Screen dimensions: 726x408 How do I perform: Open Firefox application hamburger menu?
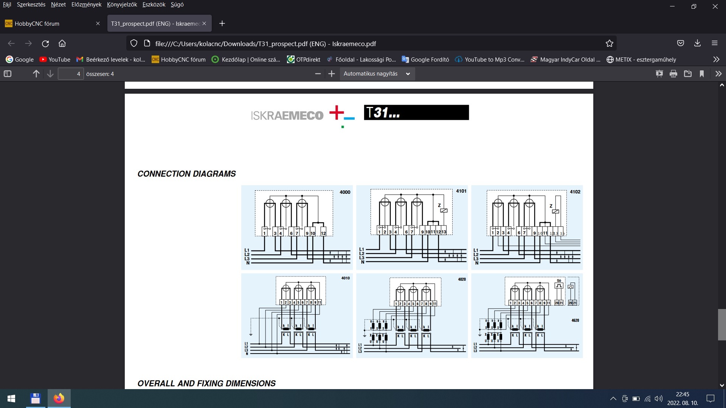(714, 43)
